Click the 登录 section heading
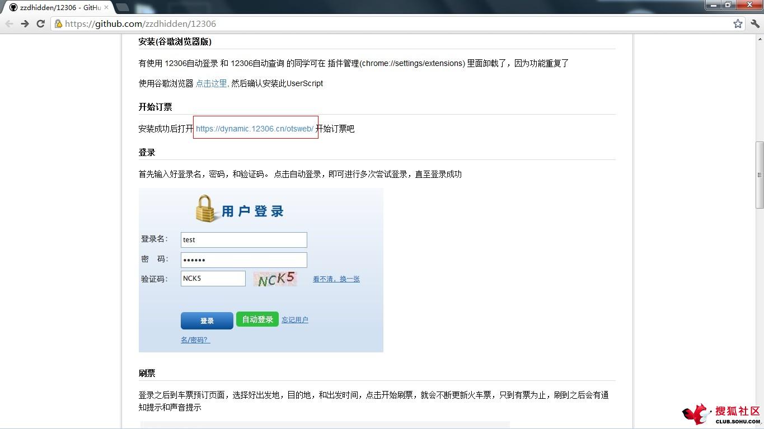 pyautogui.click(x=147, y=152)
